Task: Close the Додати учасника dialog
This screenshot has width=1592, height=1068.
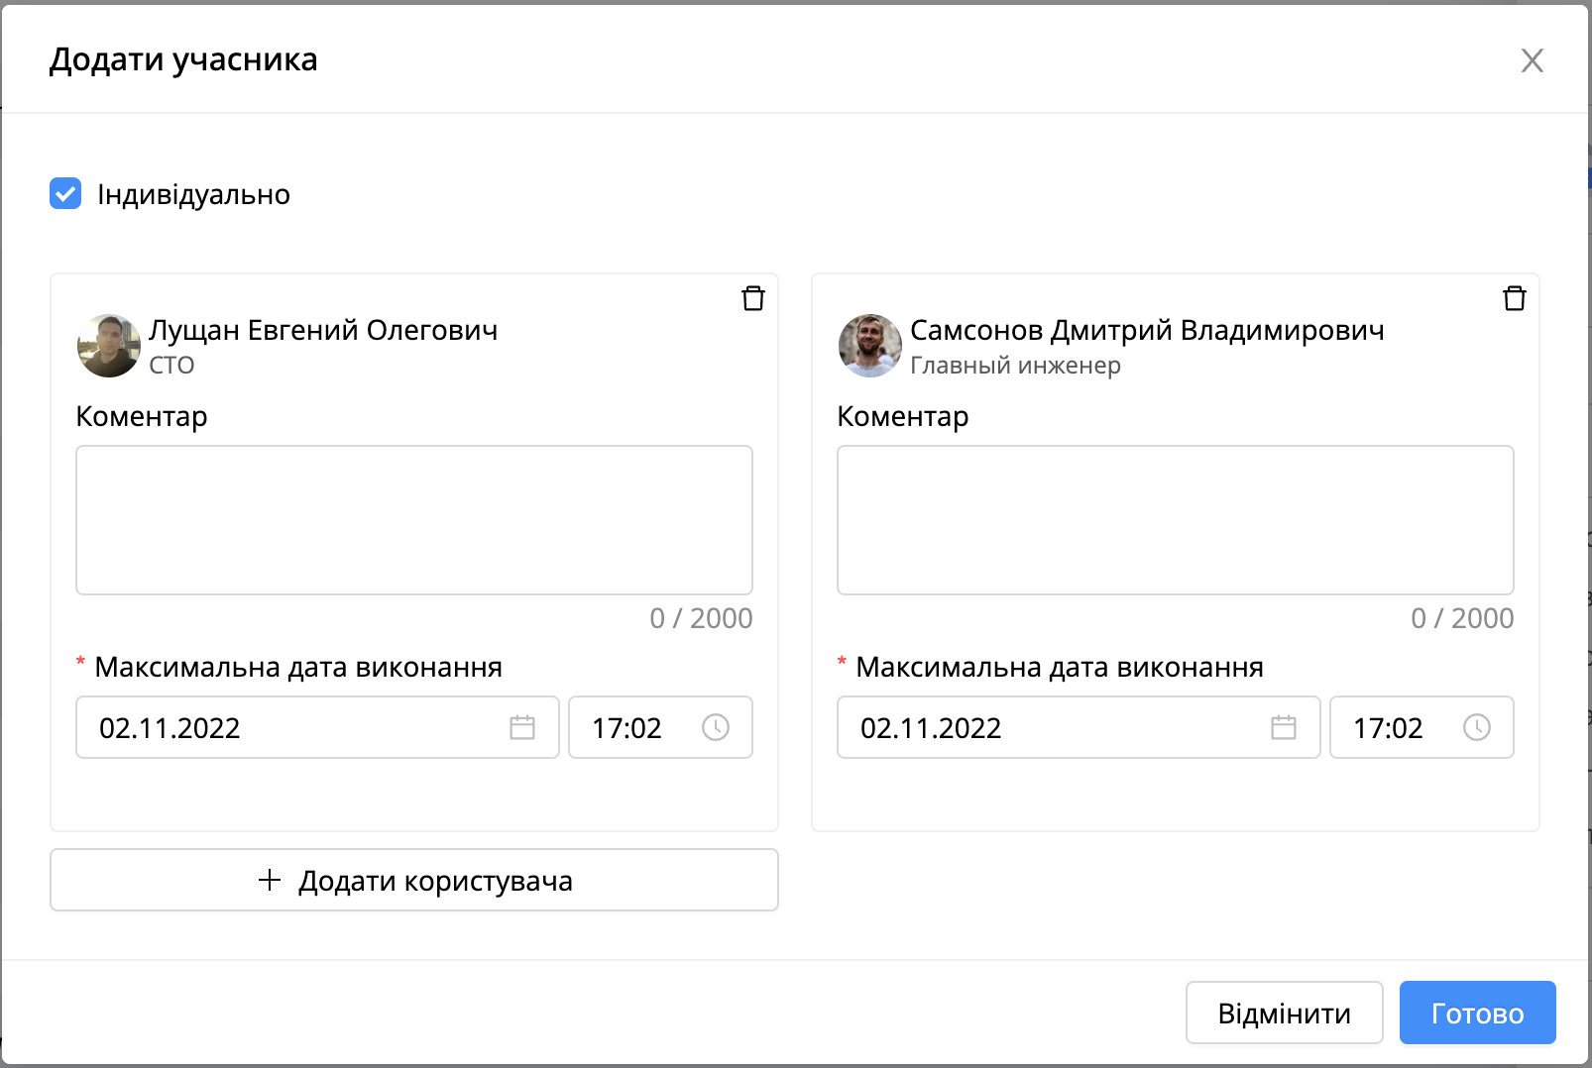Action: click(1533, 60)
